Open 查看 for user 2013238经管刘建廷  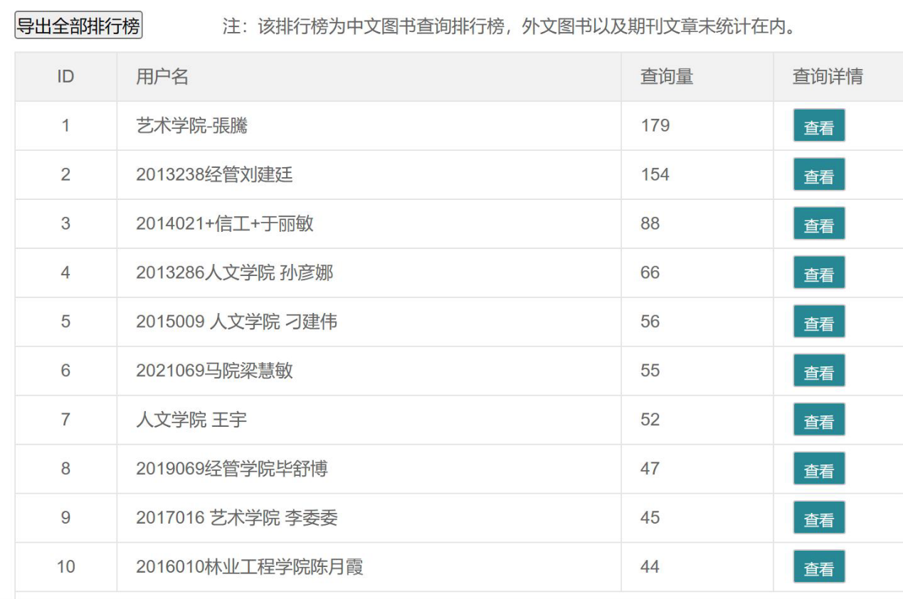pyautogui.click(x=818, y=175)
